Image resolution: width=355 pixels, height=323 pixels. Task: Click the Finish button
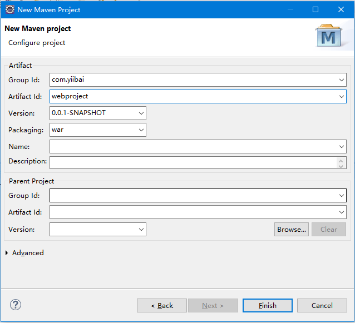(x=268, y=306)
